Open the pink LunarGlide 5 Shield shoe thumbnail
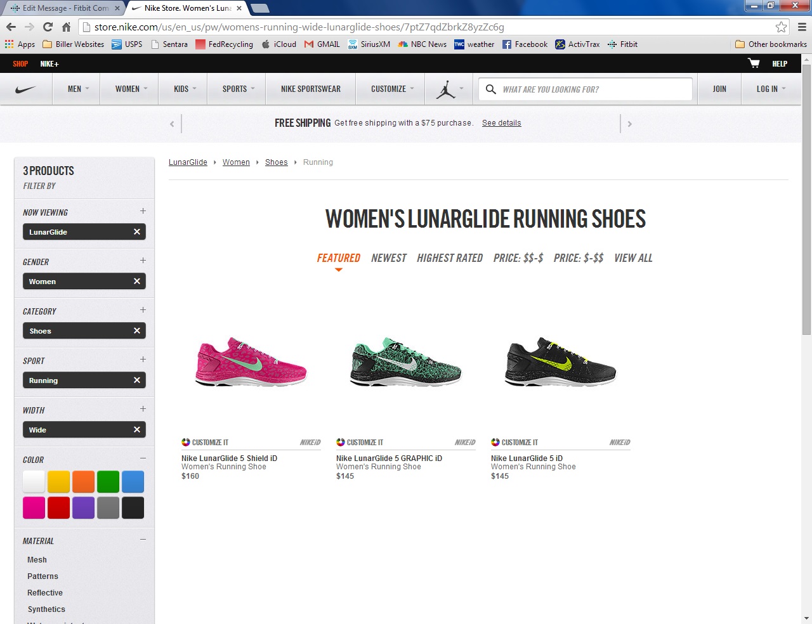 [x=251, y=361]
